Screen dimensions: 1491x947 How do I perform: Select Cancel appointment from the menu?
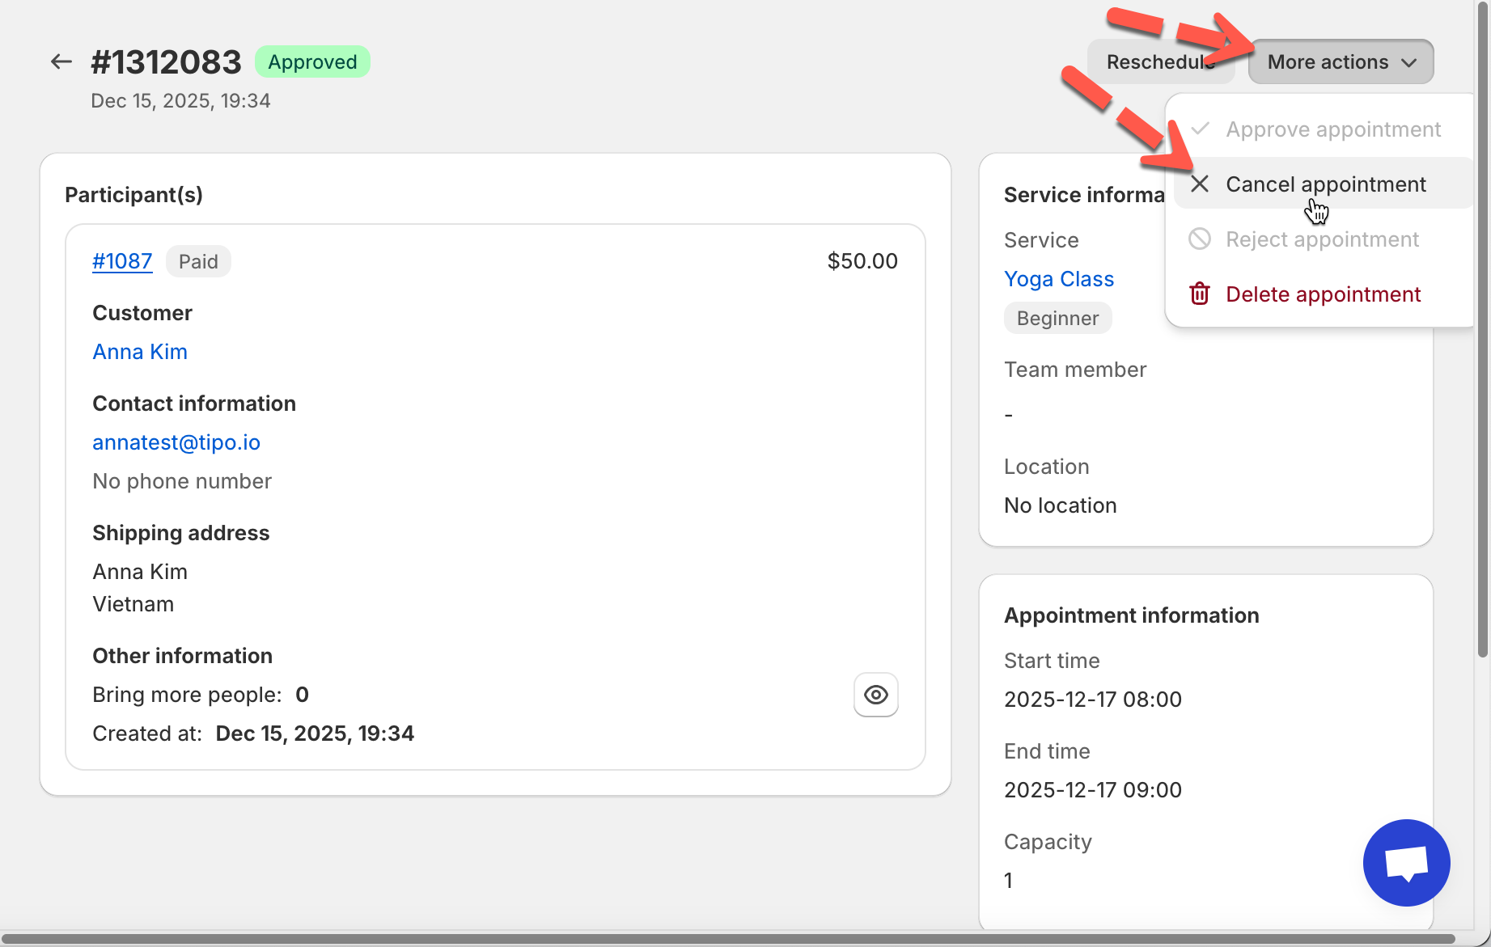(x=1325, y=184)
